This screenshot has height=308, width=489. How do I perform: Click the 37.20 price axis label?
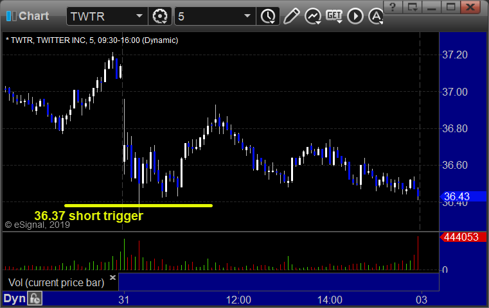455,55
